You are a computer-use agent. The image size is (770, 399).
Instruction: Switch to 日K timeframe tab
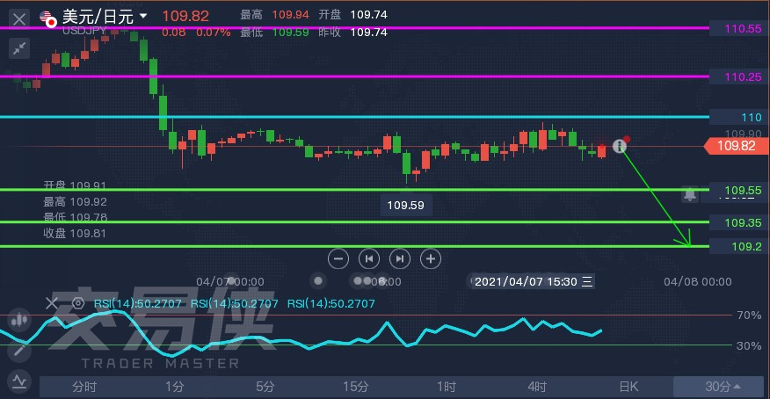(628, 387)
